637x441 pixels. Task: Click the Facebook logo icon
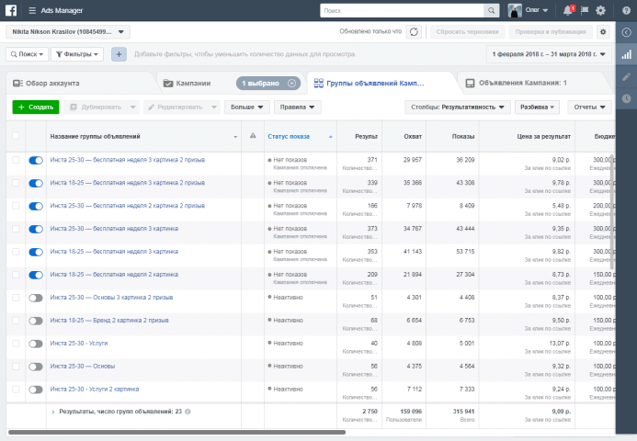pyautogui.click(x=11, y=10)
